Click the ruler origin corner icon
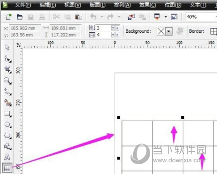This screenshot has width=217, height=174. [x=19, y=45]
